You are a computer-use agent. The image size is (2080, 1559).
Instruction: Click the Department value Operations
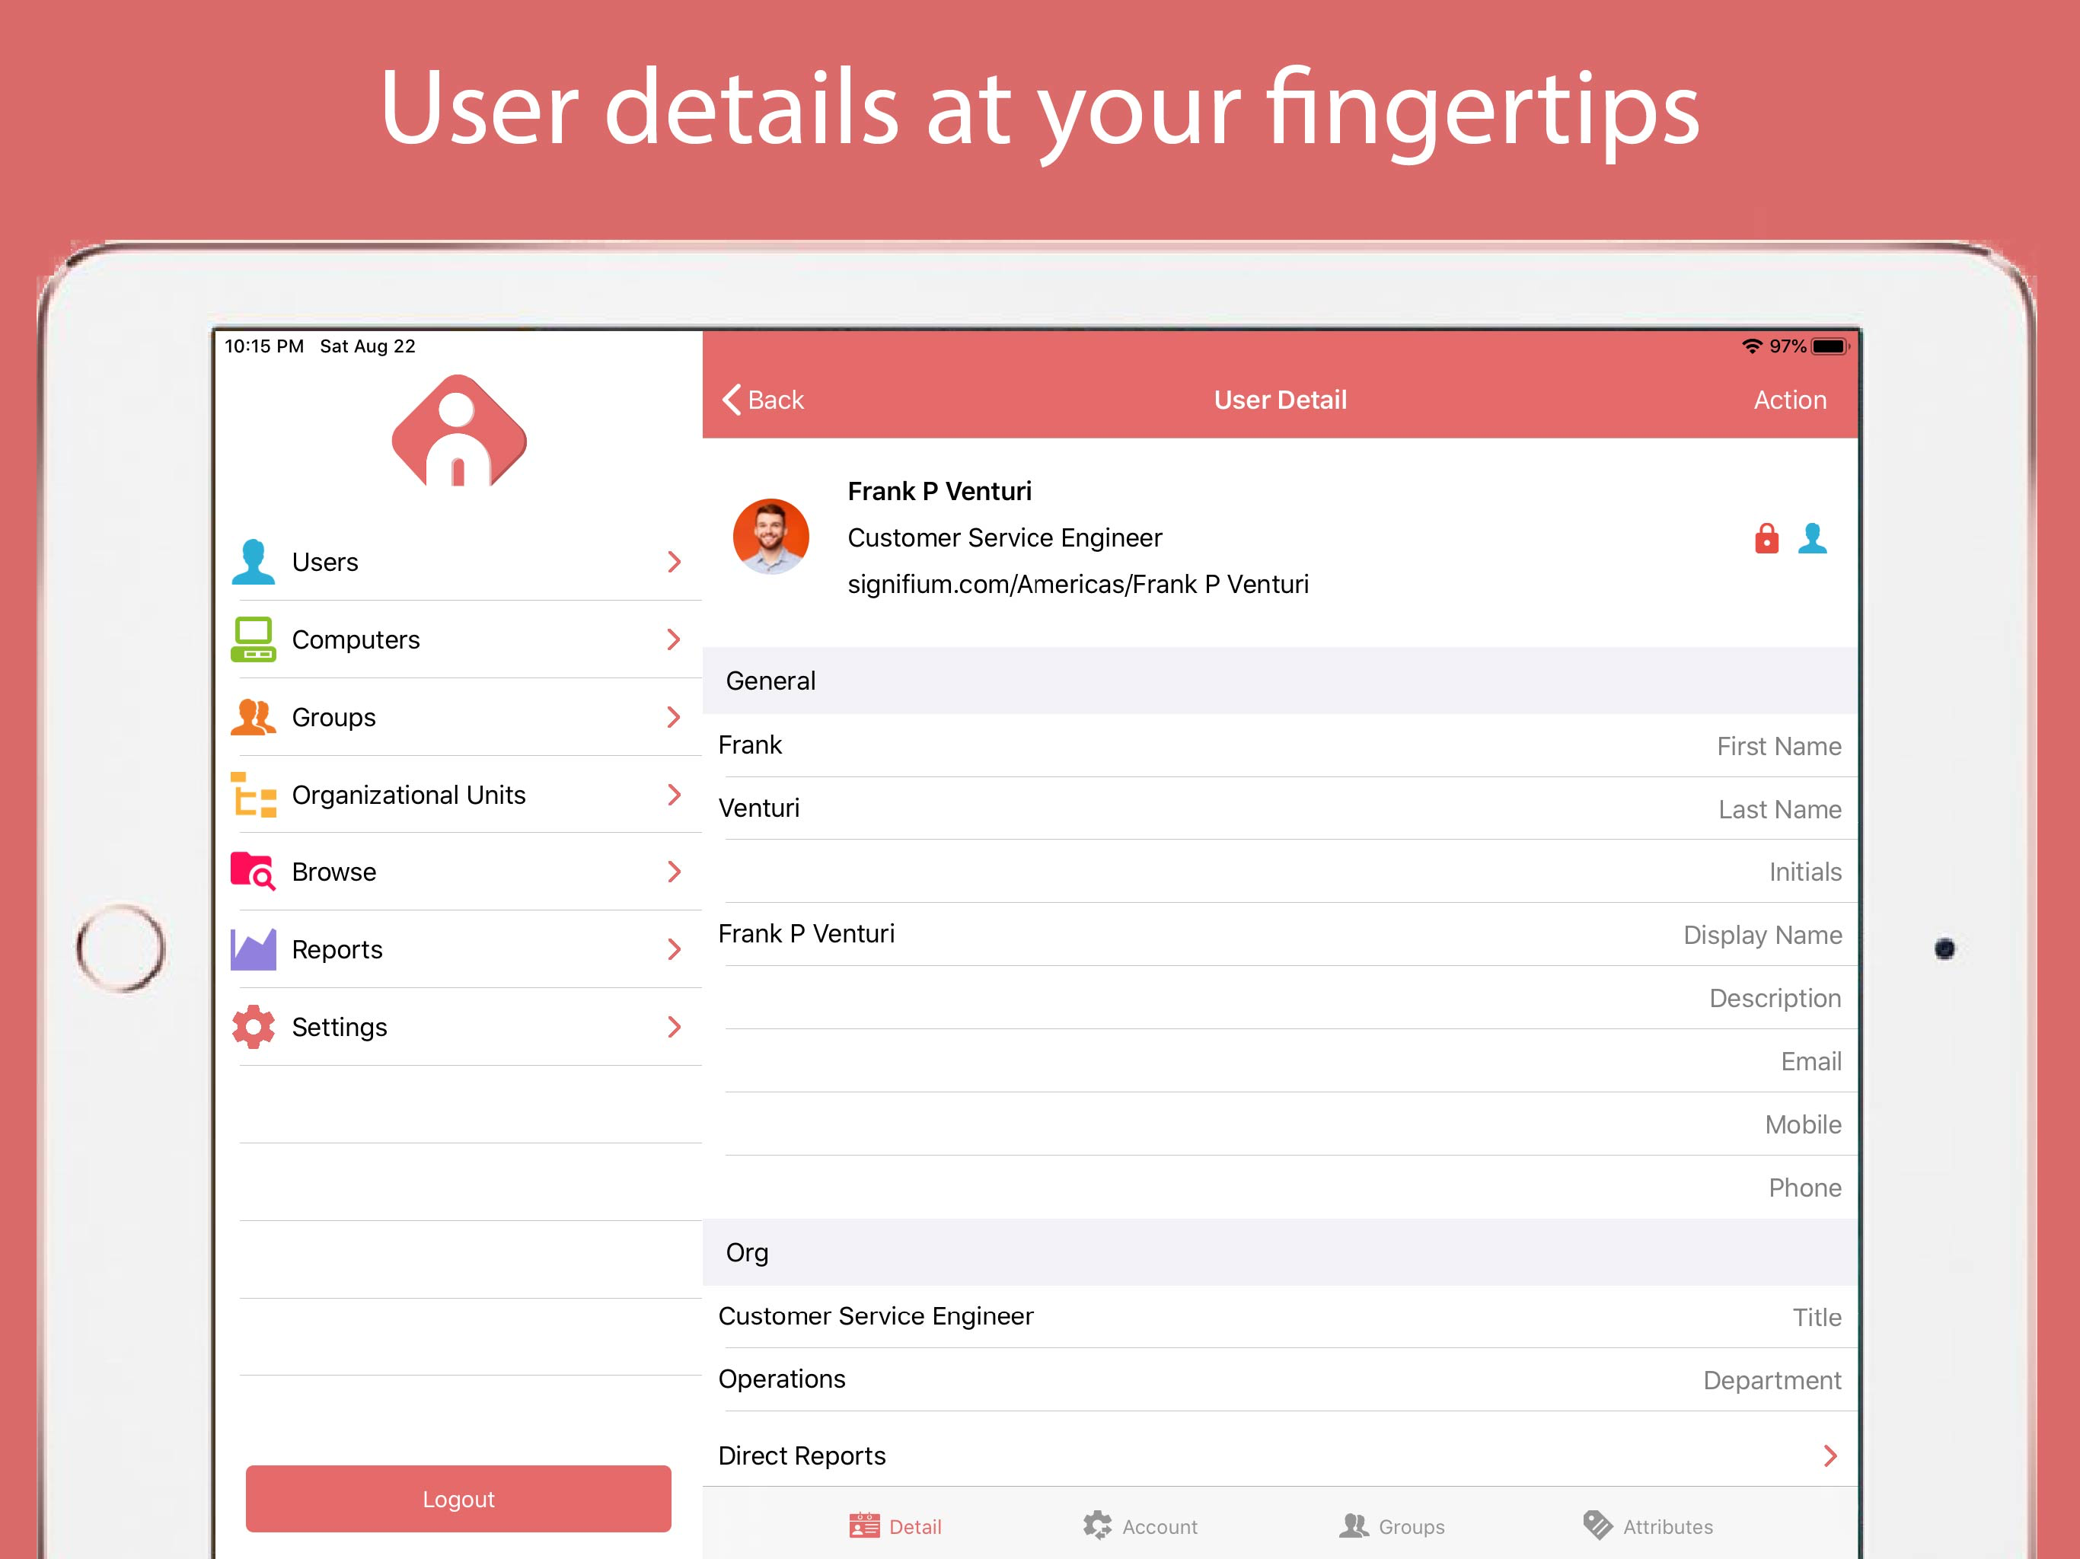783,1379
